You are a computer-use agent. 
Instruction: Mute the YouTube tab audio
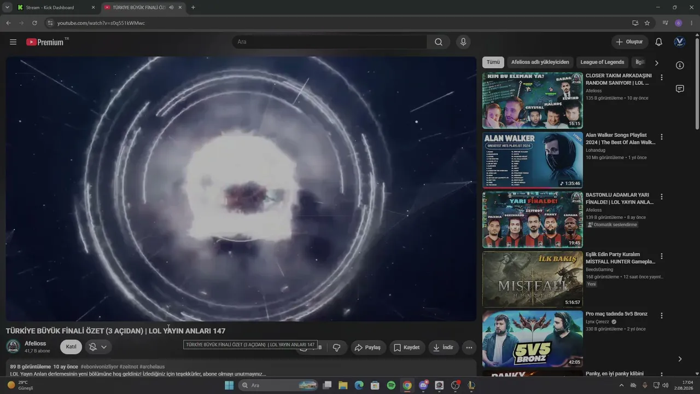click(x=172, y=8)
